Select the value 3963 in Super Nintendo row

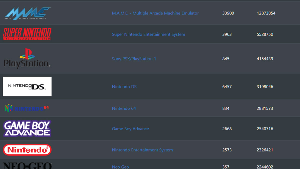coord(227,34)
